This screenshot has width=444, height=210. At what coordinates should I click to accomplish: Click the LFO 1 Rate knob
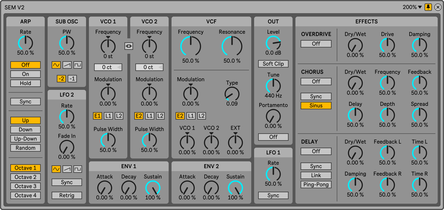[x=273, y=174]
